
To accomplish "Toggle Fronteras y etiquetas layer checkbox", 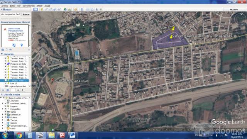I will point(6,103).
